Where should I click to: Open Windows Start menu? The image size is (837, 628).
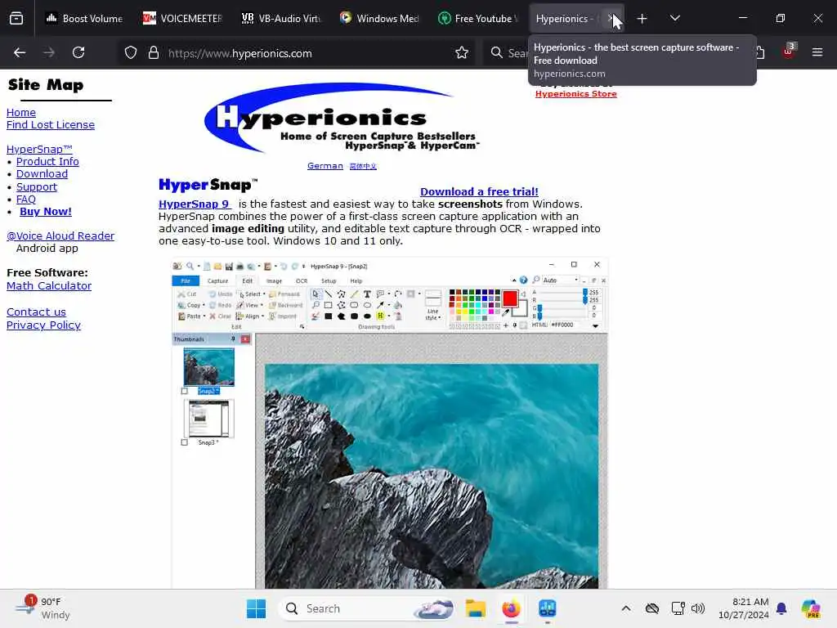(256, 608)
